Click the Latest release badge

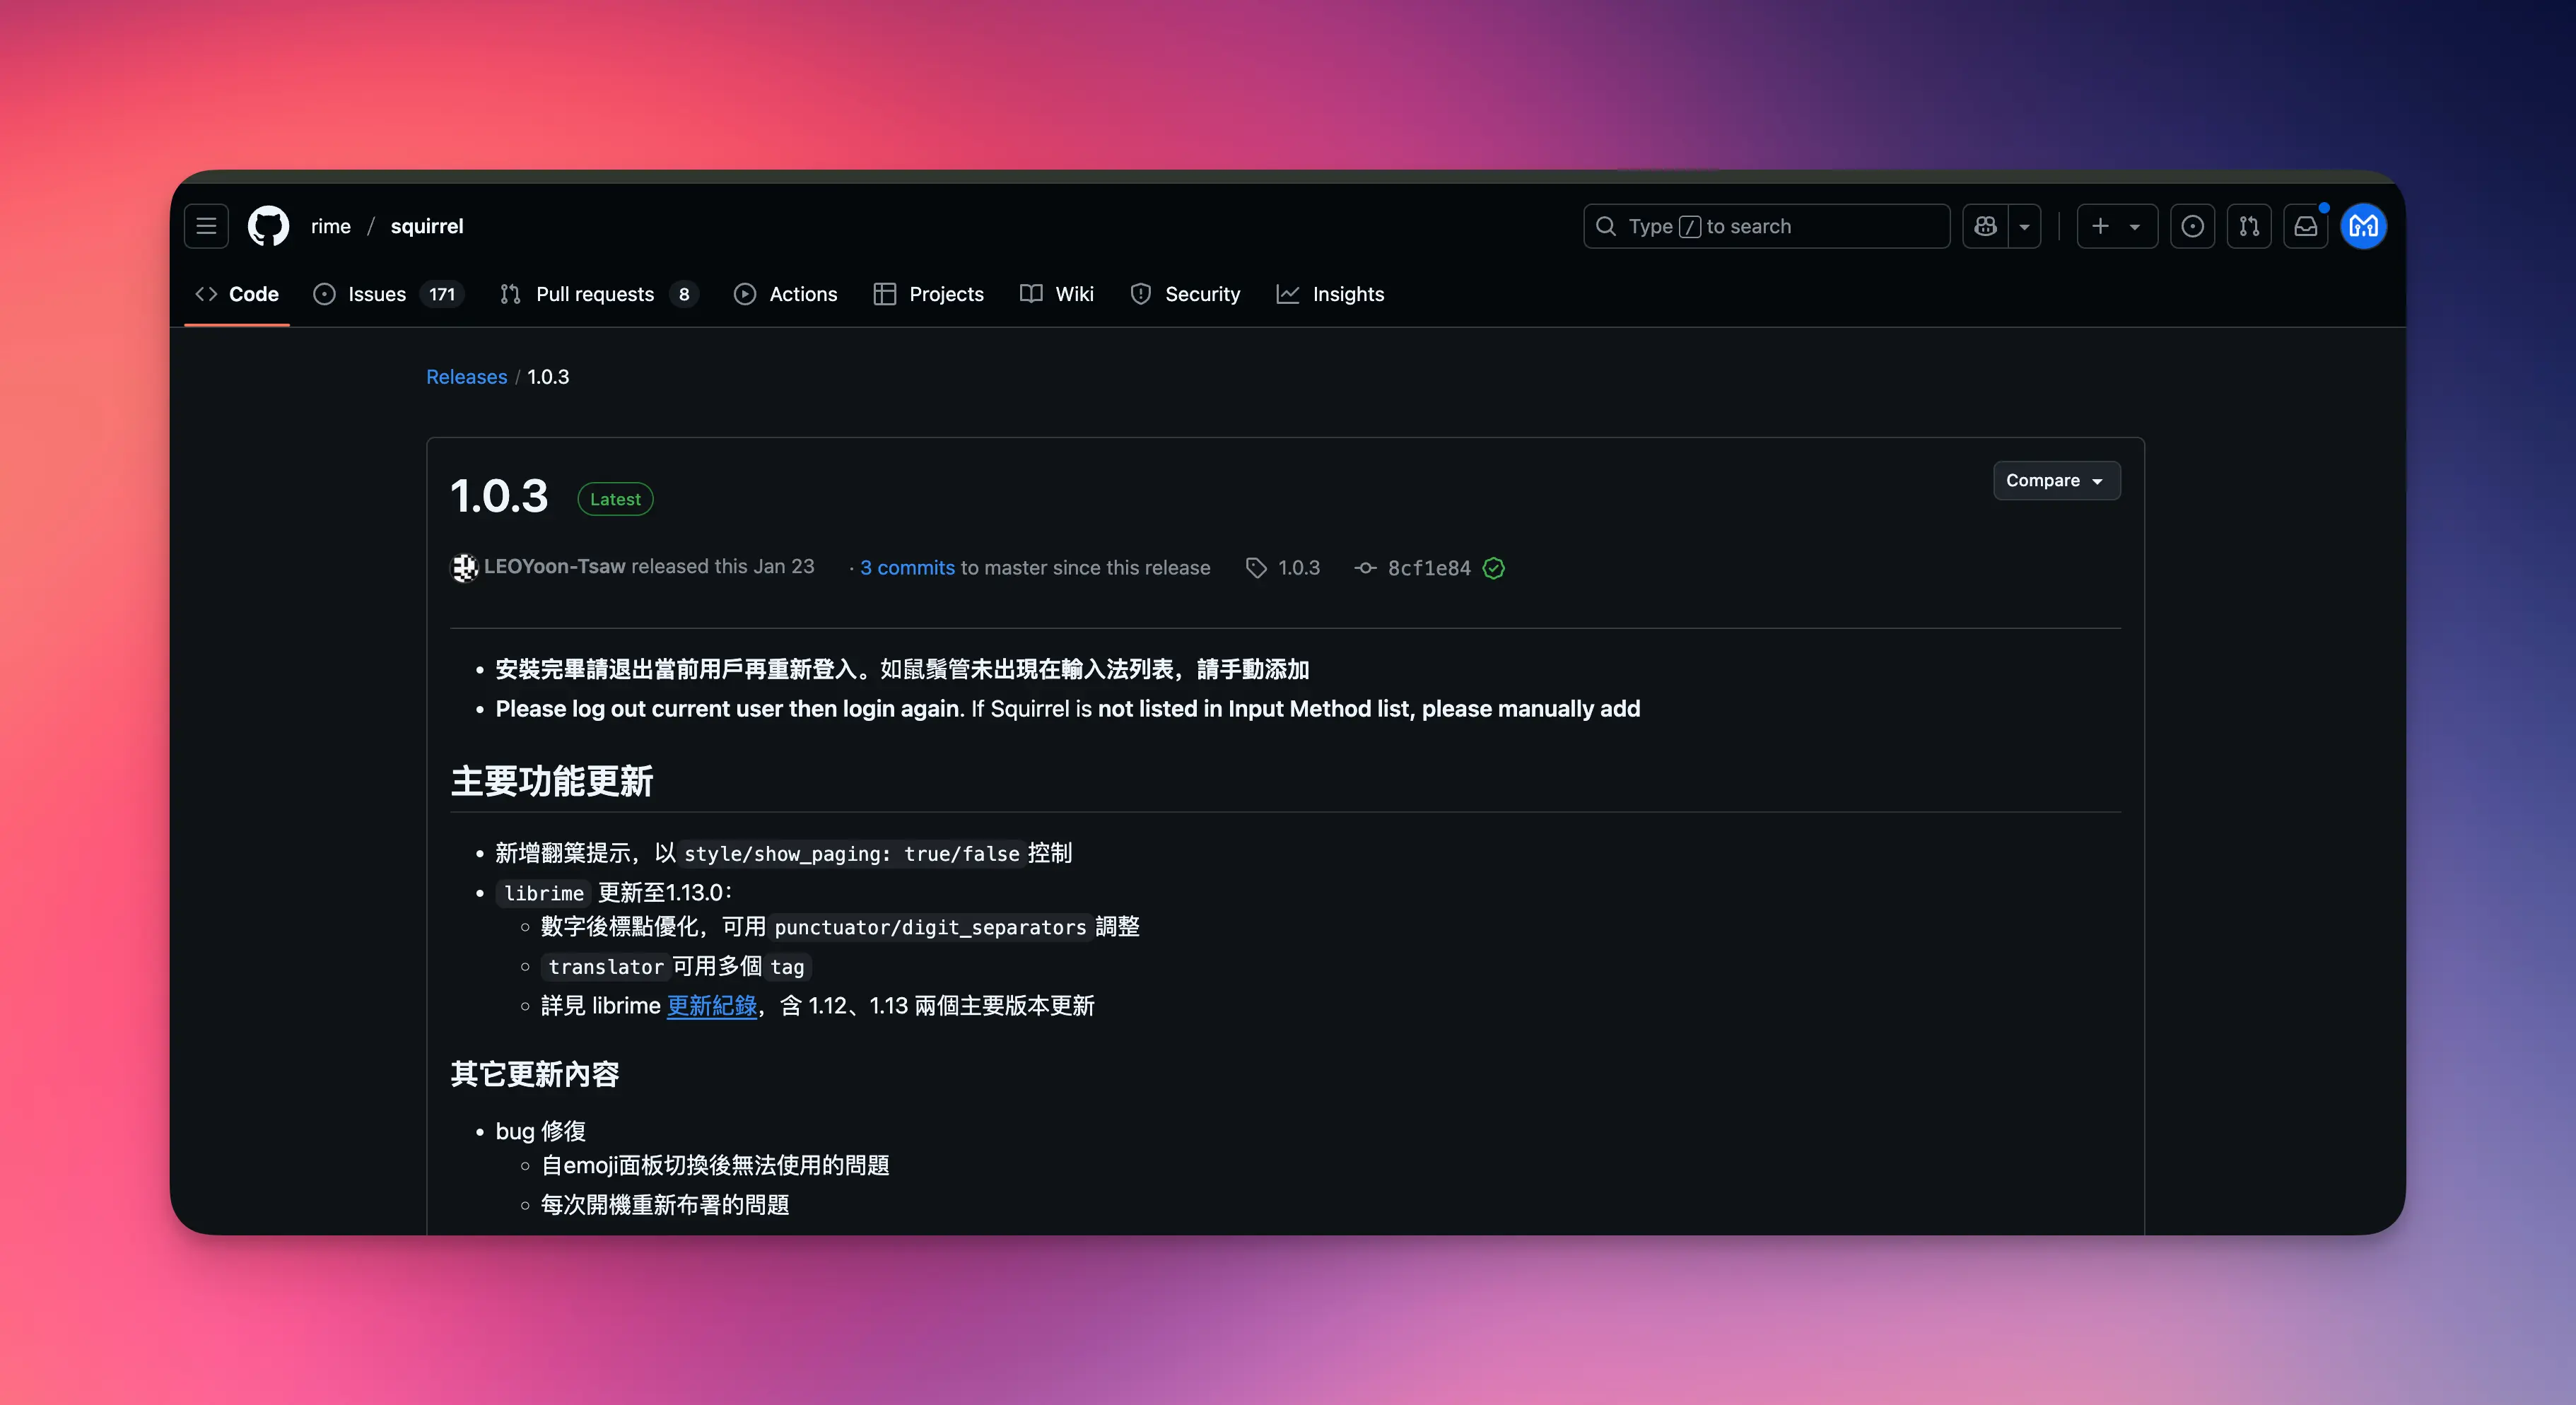tap(615, 499)
